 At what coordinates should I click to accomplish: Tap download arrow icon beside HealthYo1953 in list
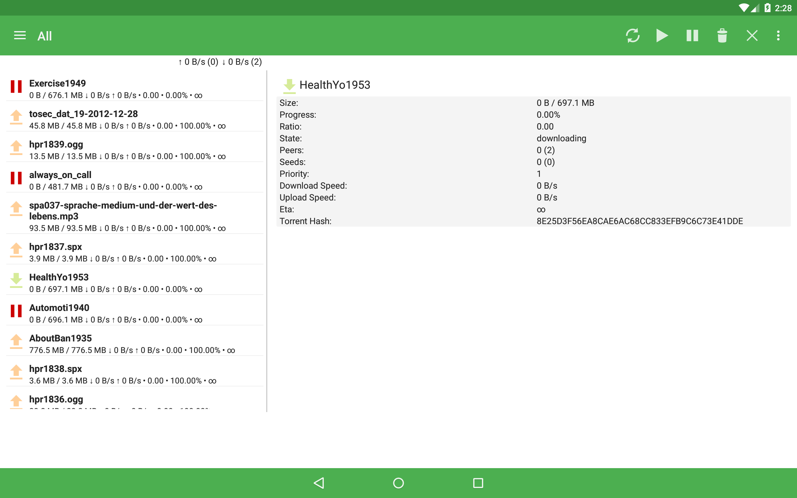pyautogui.click(x=16, y=280)
